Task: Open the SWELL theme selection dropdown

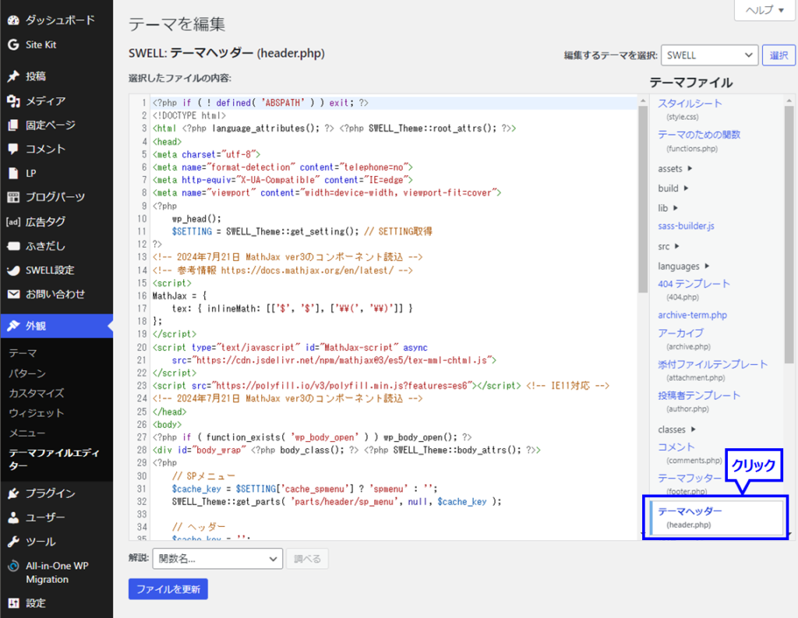Action: coord(709,55)
